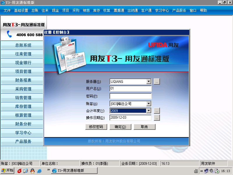
Task: Switch to T3-用友通标准版 taskbar button
Action: pos(74,171)
